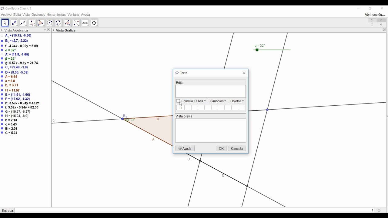Toggle visibility of point A'
Image resolution: width=388 pixels, height=218 pixels.
click(2, 54)
